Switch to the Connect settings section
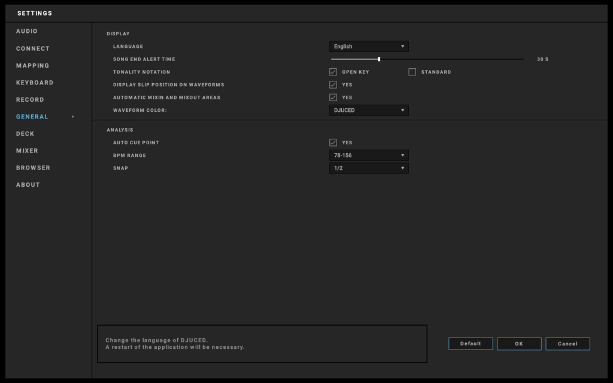613x383 pixels. point(33,48)
